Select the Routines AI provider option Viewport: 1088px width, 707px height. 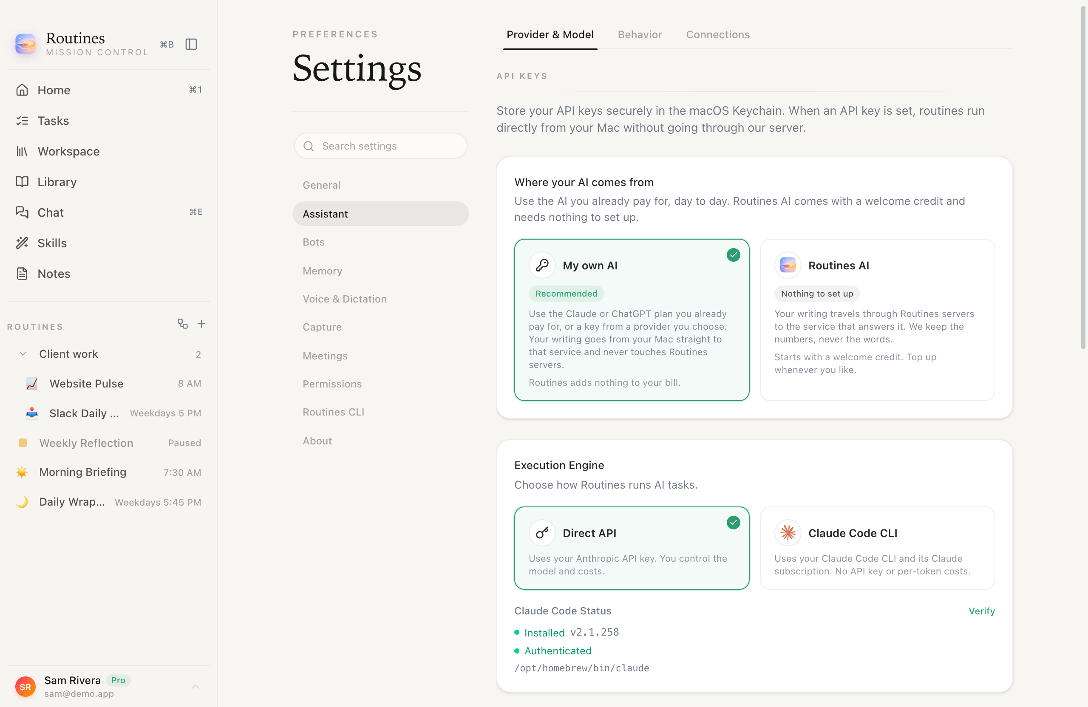point(877,320)
